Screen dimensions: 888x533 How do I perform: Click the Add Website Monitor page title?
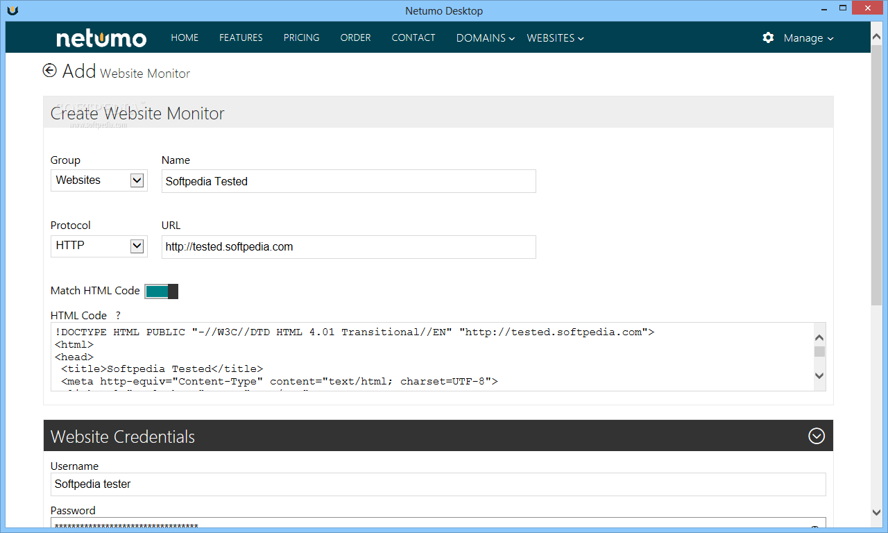coord(126,71)
